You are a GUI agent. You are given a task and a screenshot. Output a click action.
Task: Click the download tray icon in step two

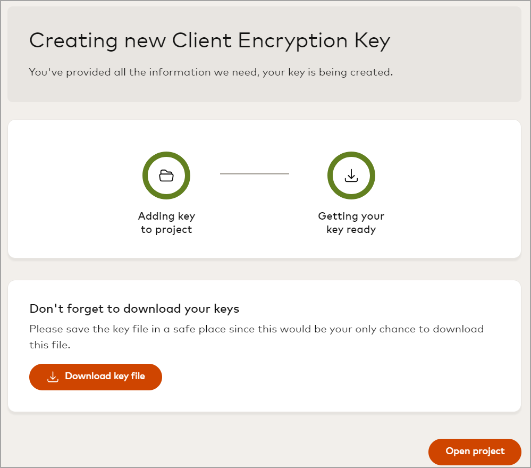coord(351,175)
